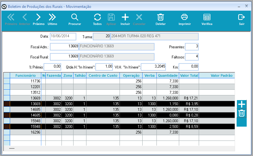Click the Presentes field
The width and height of the screenshot is (253, 156).
[192, 47]
